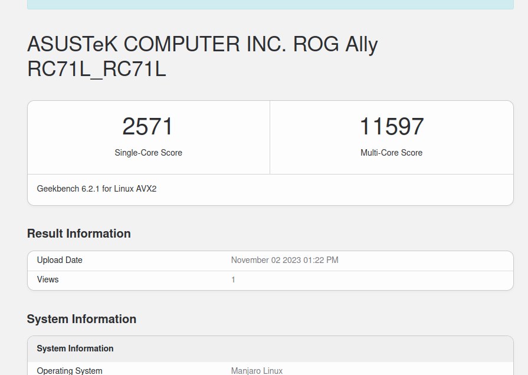528x375 pixels.
Task: Click the Single-Core Score label
Action: click(x=148, y=153)
